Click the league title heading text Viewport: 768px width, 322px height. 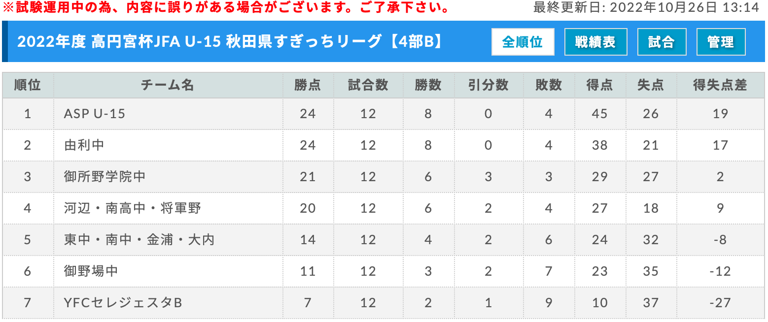coord(231,42)
